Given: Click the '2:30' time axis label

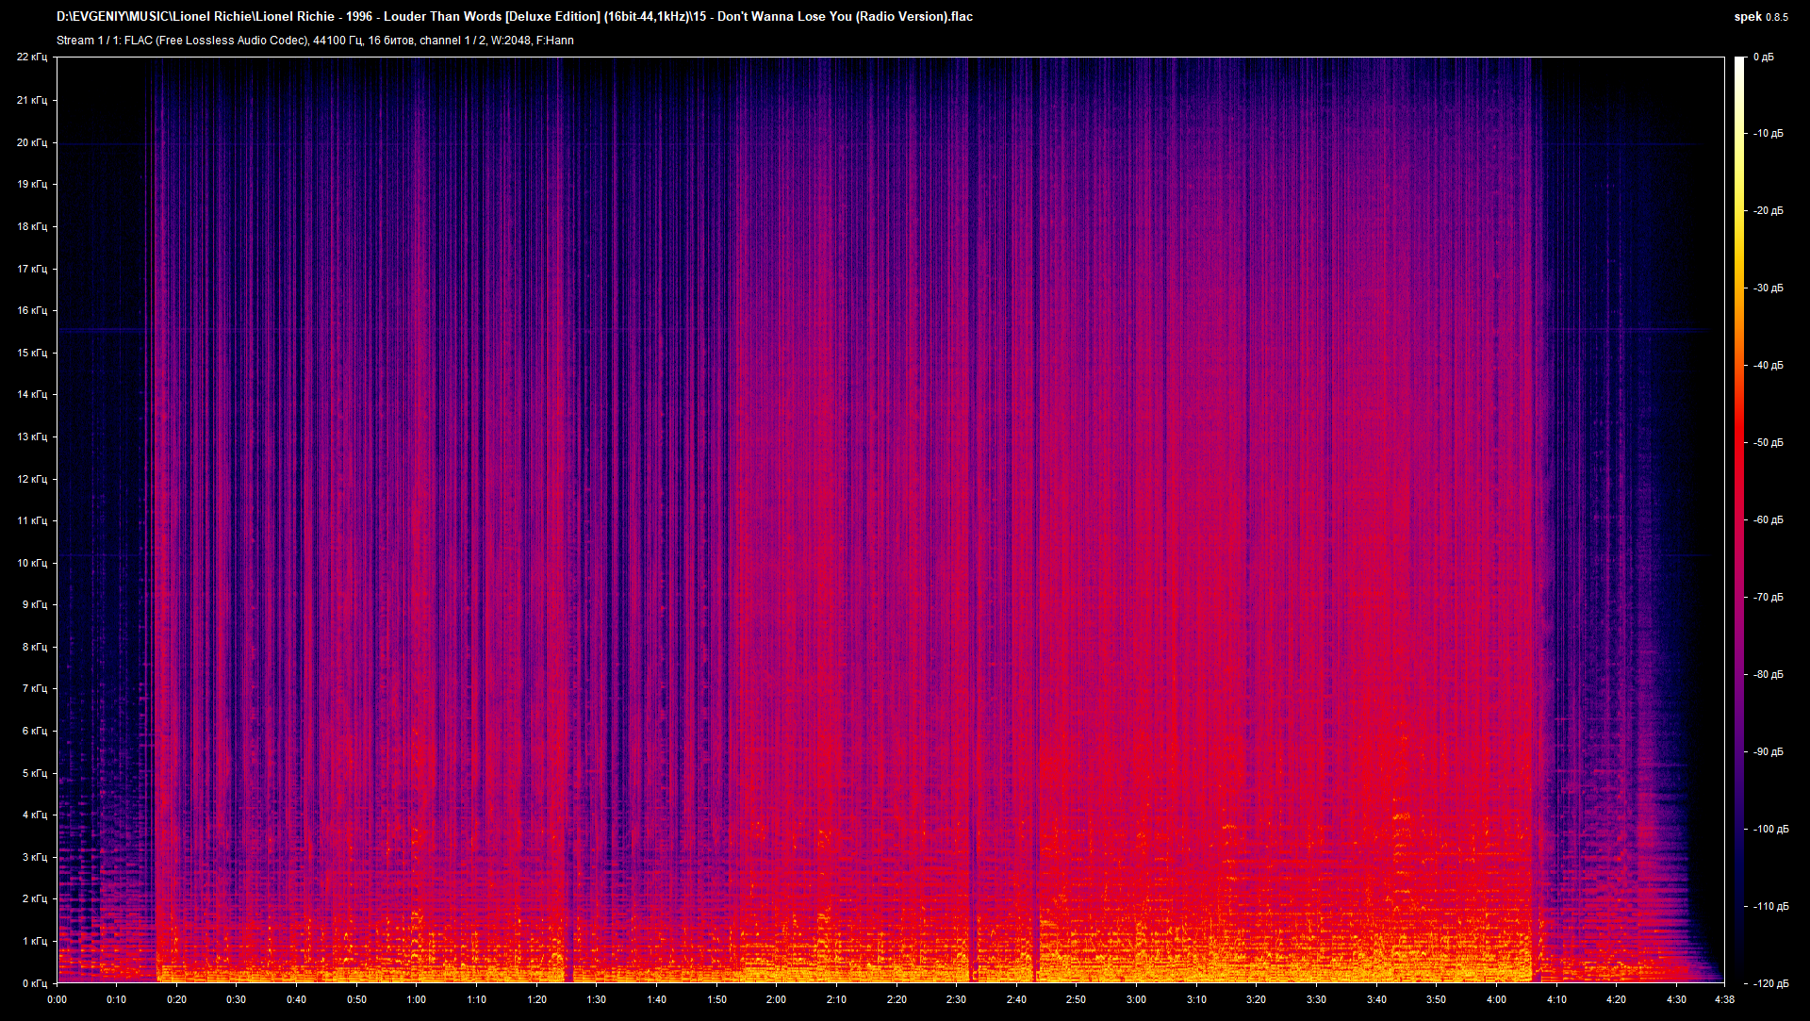Looking at the screenshot, I should (956, 999).
